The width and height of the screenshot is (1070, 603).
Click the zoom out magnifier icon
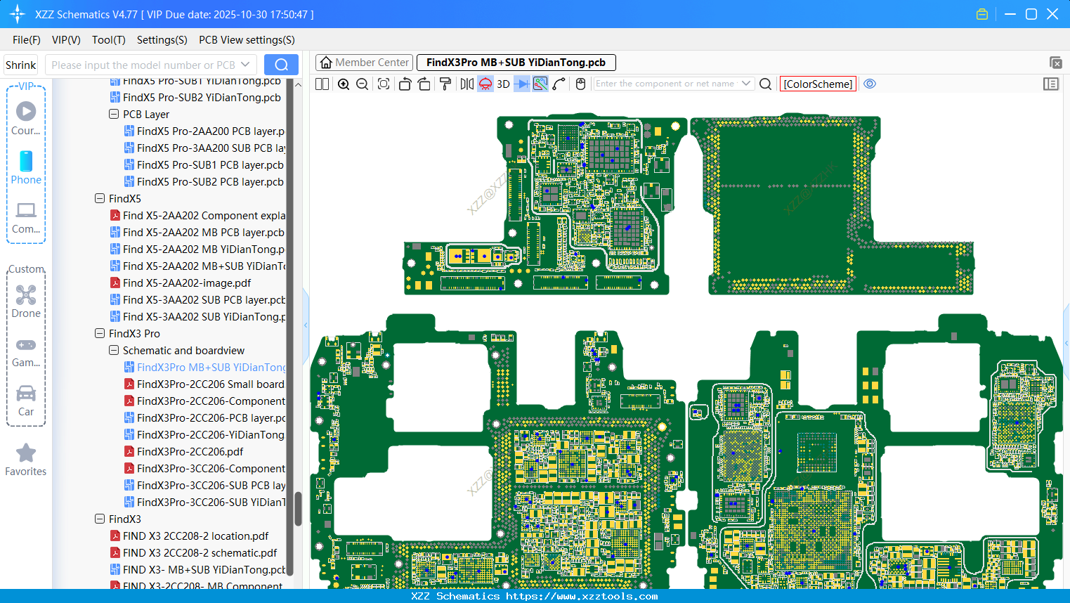click(x=363, y=84)
